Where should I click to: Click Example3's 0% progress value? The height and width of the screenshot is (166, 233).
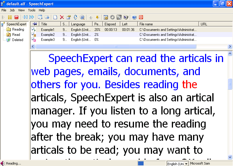[96, 40]
